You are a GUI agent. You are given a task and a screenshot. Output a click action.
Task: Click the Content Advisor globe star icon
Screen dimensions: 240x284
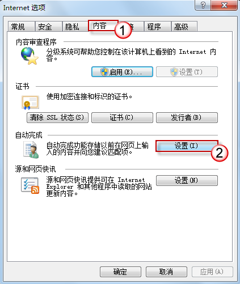(x=30, y=56)
